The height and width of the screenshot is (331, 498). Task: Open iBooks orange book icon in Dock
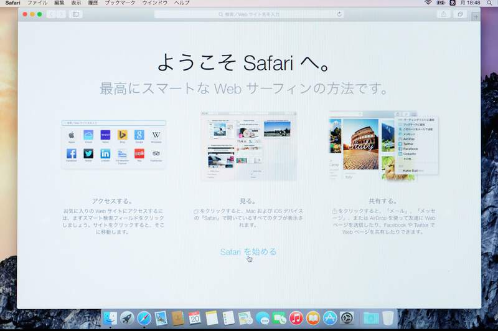[x=313, y=318]
